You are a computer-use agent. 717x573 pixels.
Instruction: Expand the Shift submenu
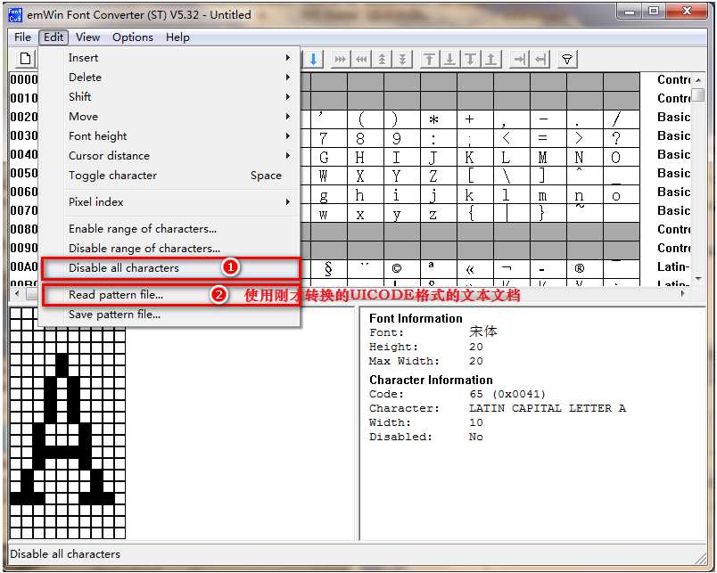pyautogui.click(x=170, y=97)
